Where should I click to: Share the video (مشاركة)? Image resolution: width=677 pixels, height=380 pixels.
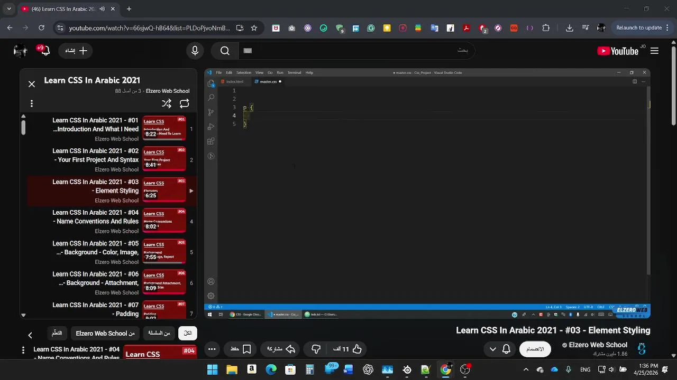pos(281,349)
